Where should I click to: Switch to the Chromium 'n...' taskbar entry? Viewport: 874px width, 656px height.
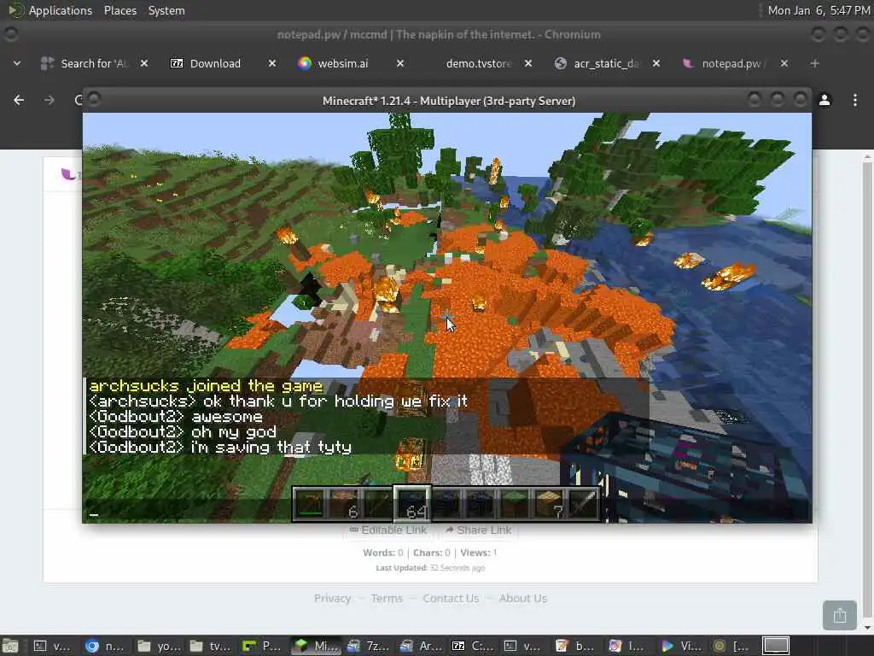[104, 646]
